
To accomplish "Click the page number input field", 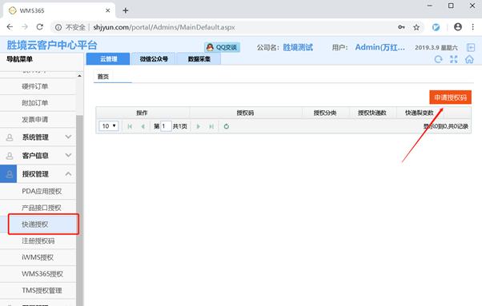I will click(166, 126).
